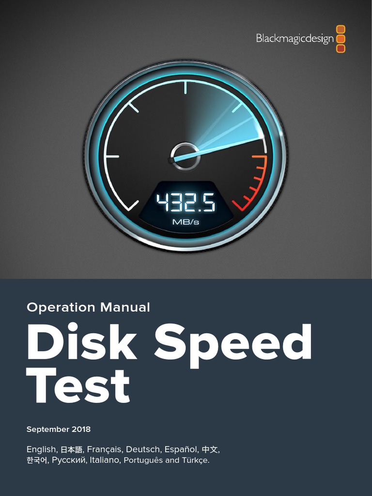Click the Operation Manual heading
Screen dimensions: 372x496
click(x=88, y=308)
